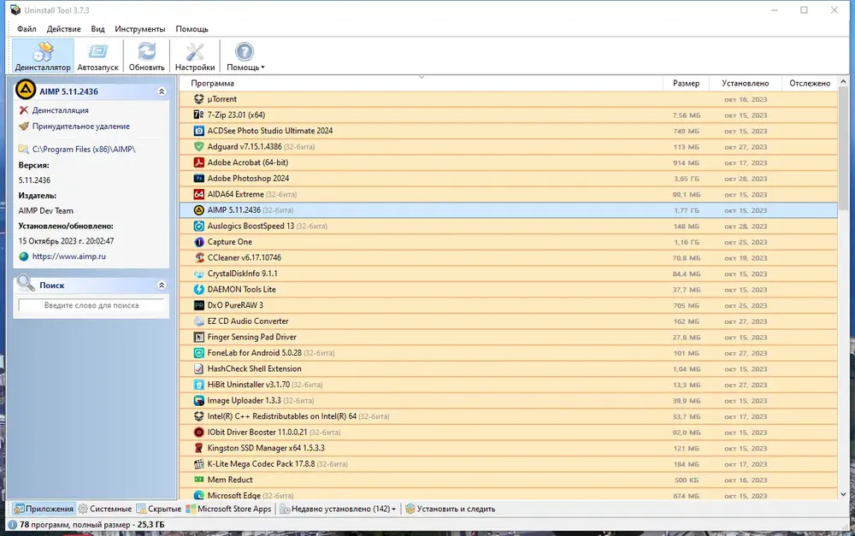The height and width of the screenshot is (536, 855).
Task: Click Деинсталляция in the AIMP panel
Action: (x=60, y=110)
